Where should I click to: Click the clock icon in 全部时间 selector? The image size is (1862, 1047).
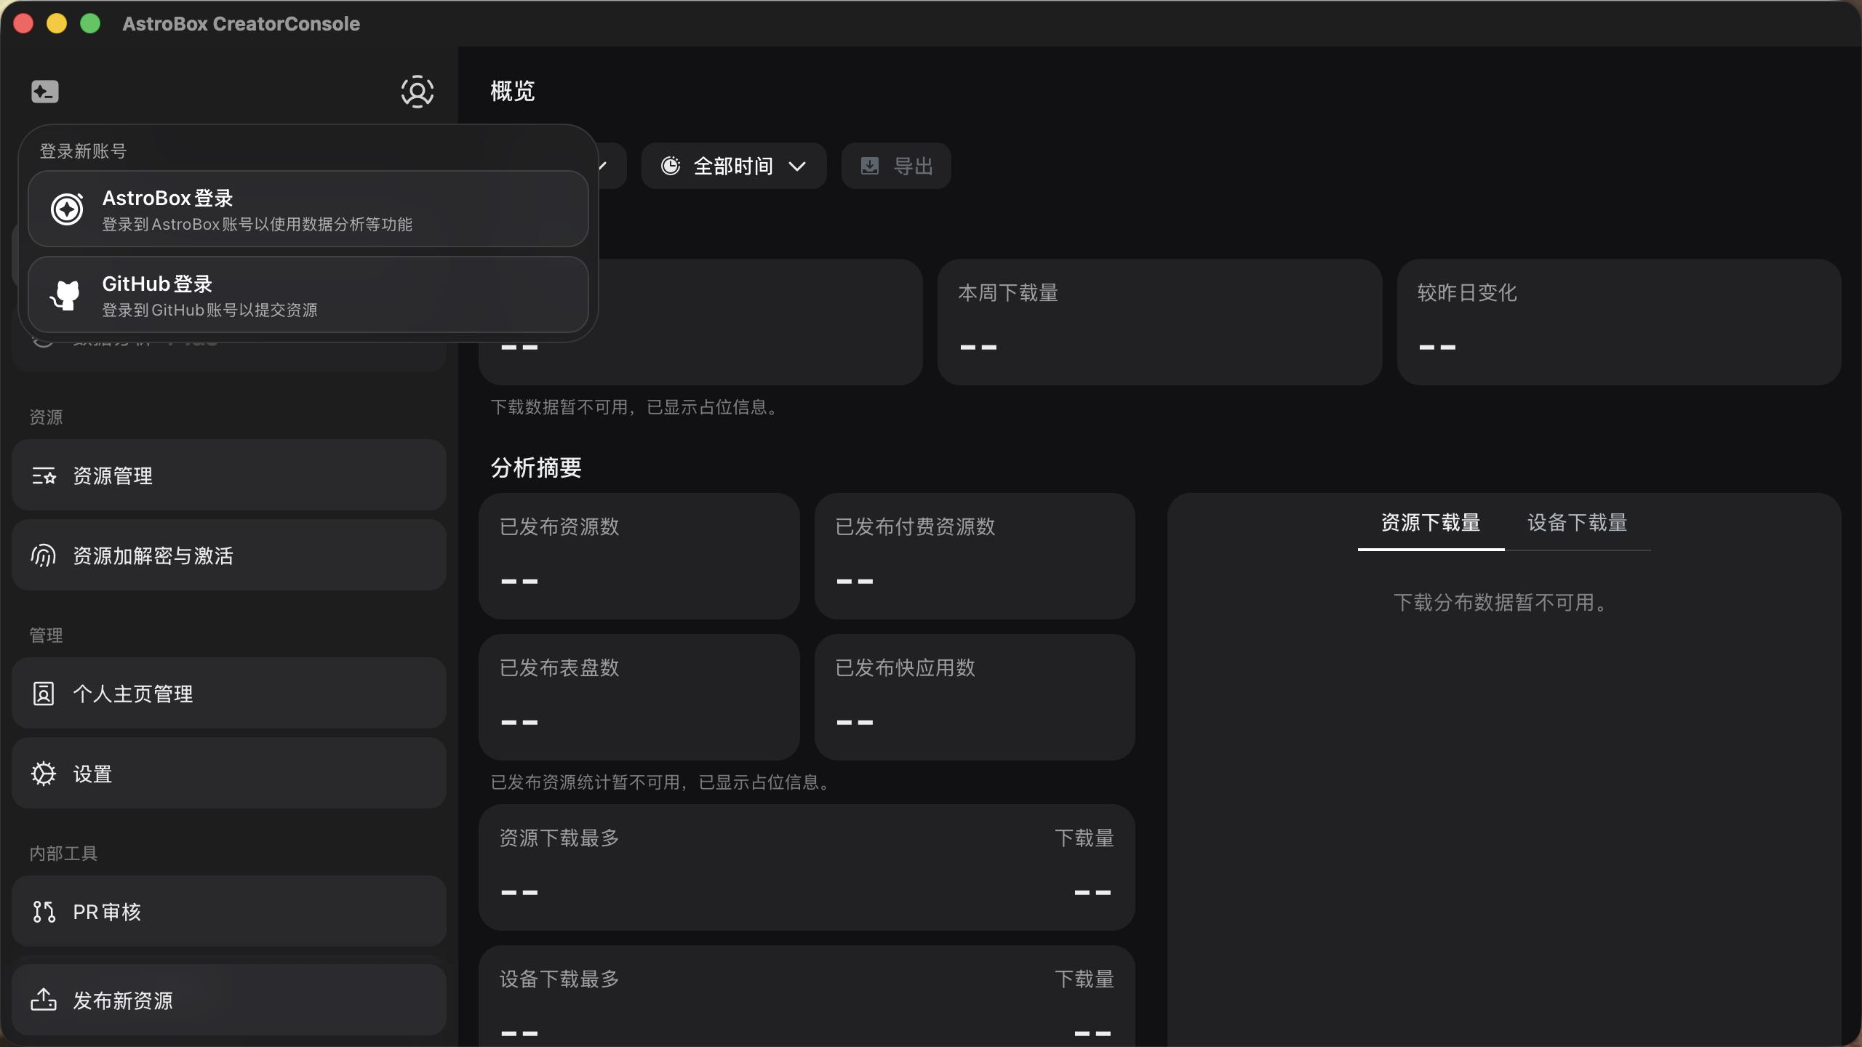[x=671, y=167]
